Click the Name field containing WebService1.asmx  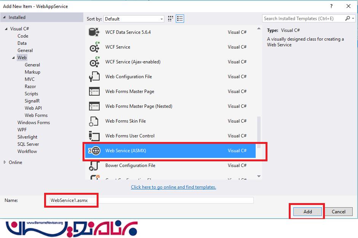pyautogui.click(x=151, y=200)
